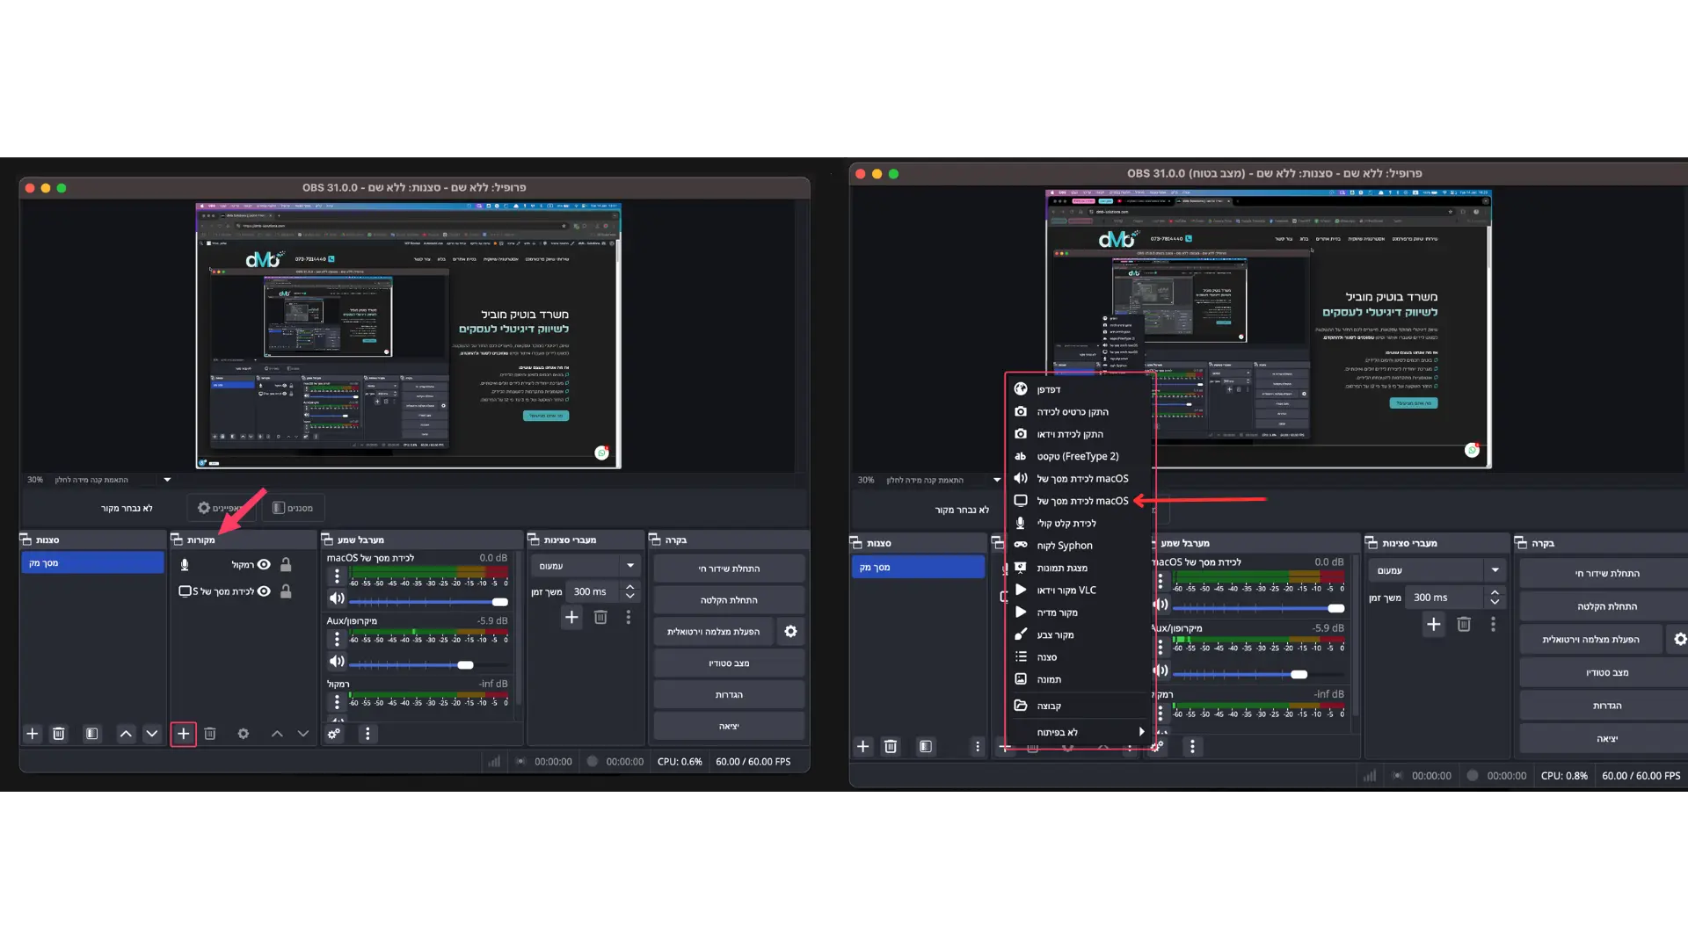The width and height of the screenshot is (1688, 949).
Task: Increase transition duration in left OBS window
Action: pos(630,587)
